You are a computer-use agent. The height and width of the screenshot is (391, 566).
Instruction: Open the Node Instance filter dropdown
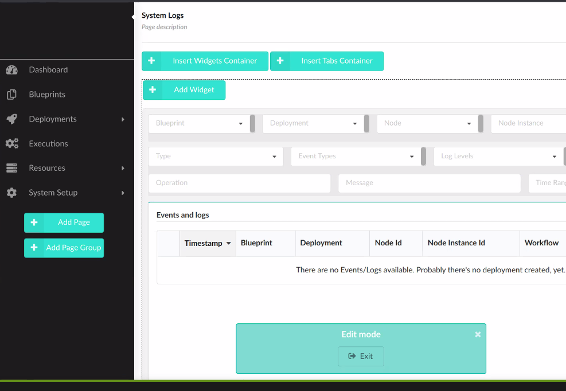[x=529, y=123]
